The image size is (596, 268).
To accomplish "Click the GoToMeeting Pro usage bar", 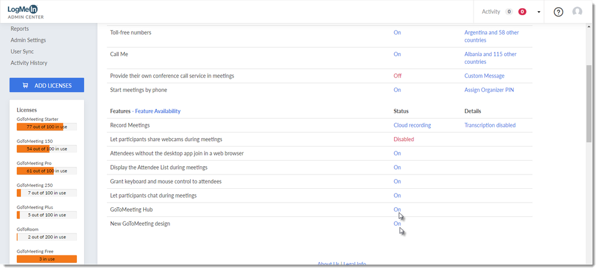I will pos(47,171).
